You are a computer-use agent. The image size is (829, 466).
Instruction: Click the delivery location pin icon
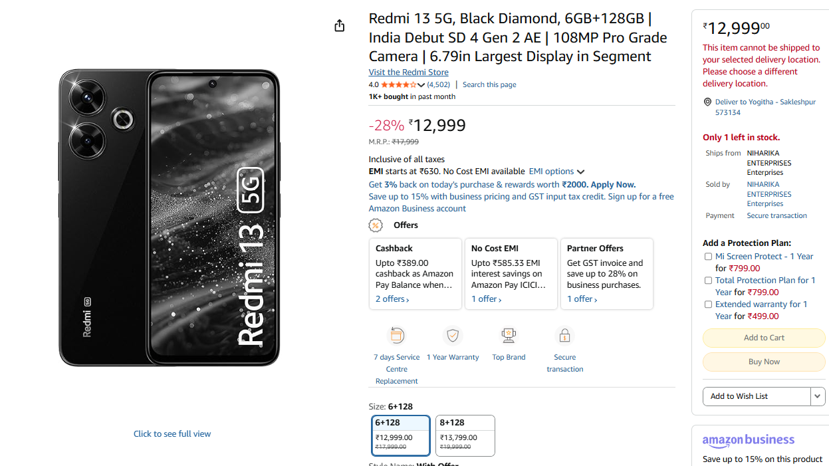(707, 102)
